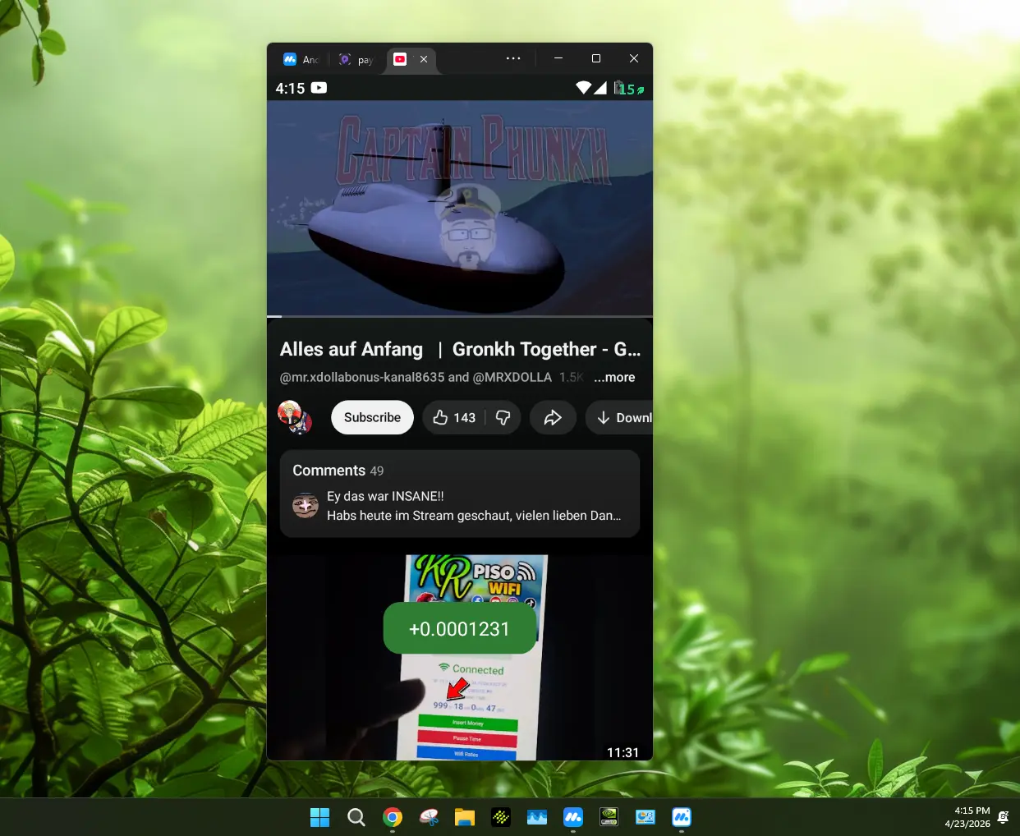Like the video with 143 likes
This screenshot has height=836, width=1020.
coord(454,417)
